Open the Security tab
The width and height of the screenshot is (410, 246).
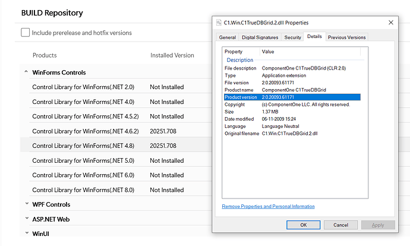click(292, 37)
